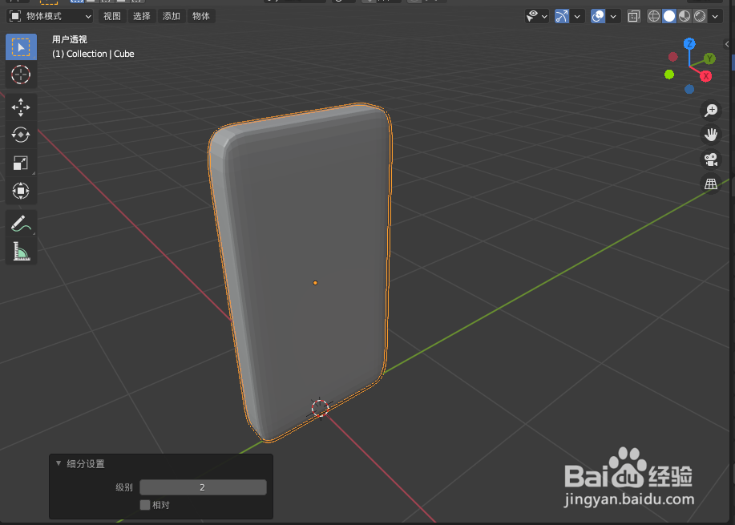Screen dimensions: 735x525
Task: Click the 级别 value field showing 2
Action: pyautogui.click(x=203, y=487)
